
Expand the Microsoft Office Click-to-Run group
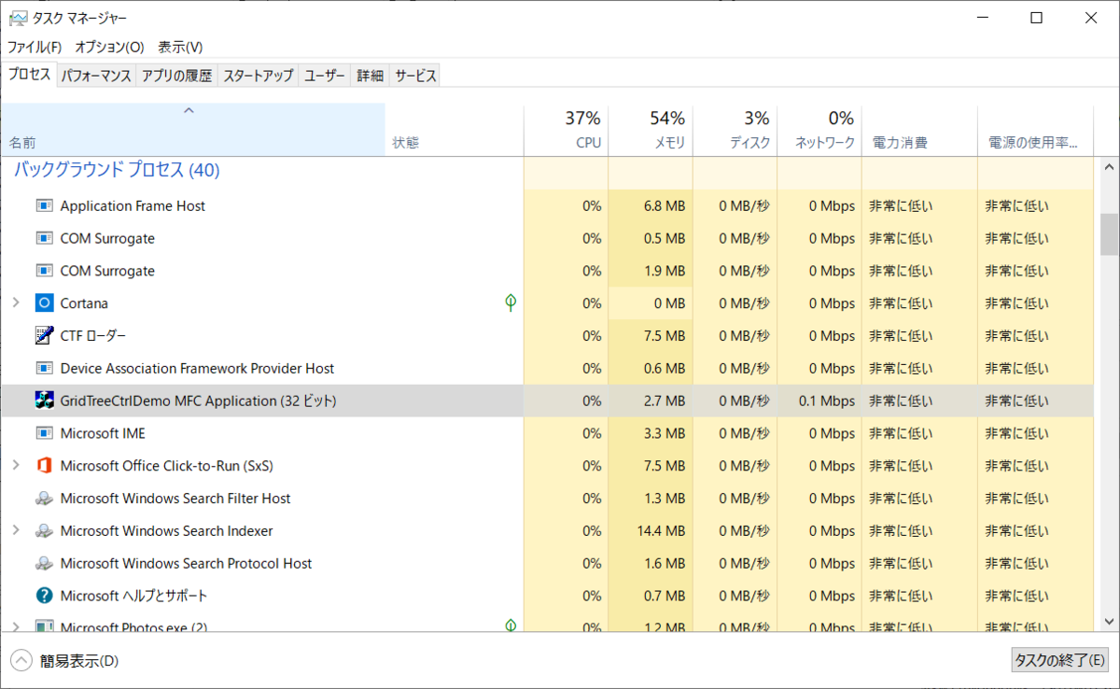15,465
